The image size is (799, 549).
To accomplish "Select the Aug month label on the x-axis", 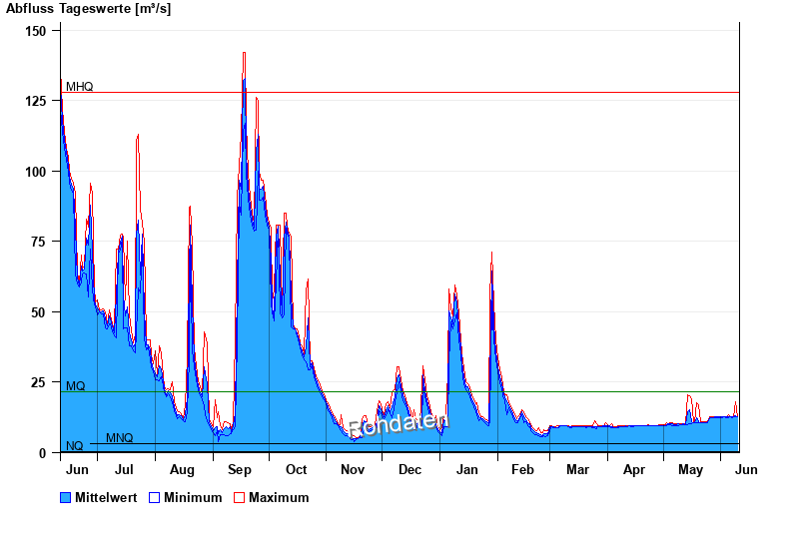I will (x=182, y=469).
